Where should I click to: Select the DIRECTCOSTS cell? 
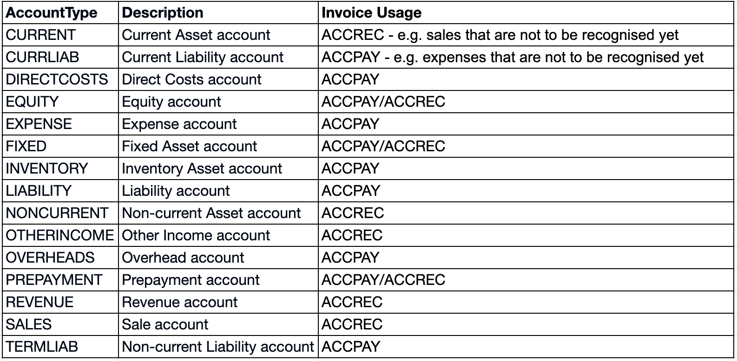click(x=57, y=79)
